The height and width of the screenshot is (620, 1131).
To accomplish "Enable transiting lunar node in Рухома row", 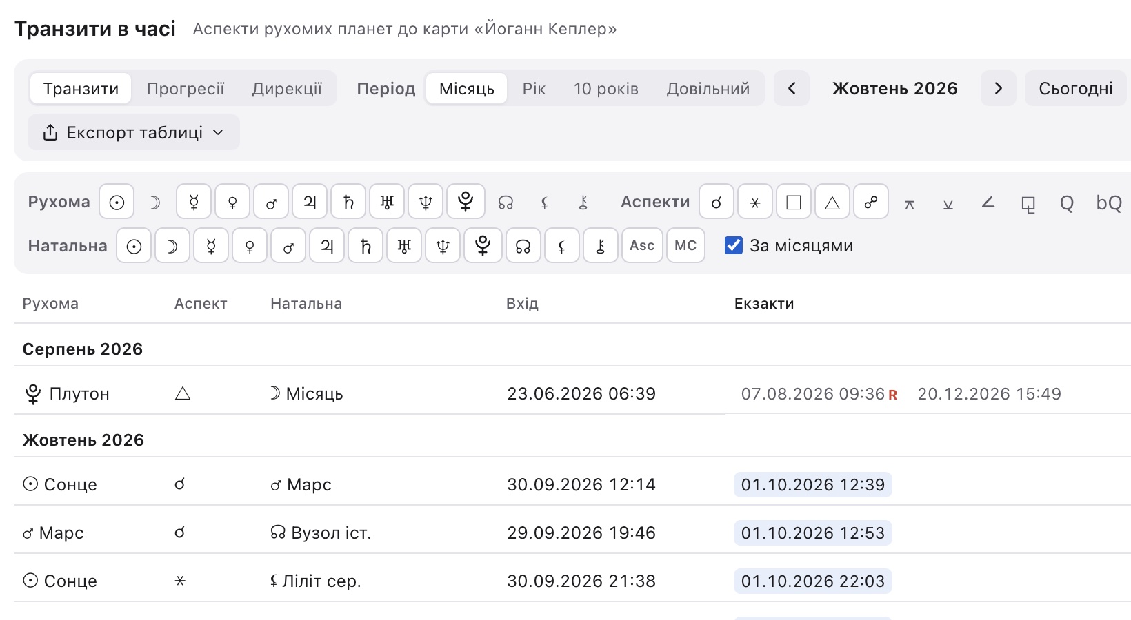I will tap(506, 202).
